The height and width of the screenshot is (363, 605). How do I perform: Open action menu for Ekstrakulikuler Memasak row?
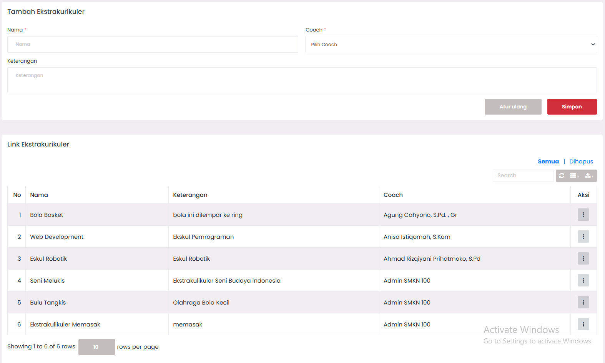583,325
